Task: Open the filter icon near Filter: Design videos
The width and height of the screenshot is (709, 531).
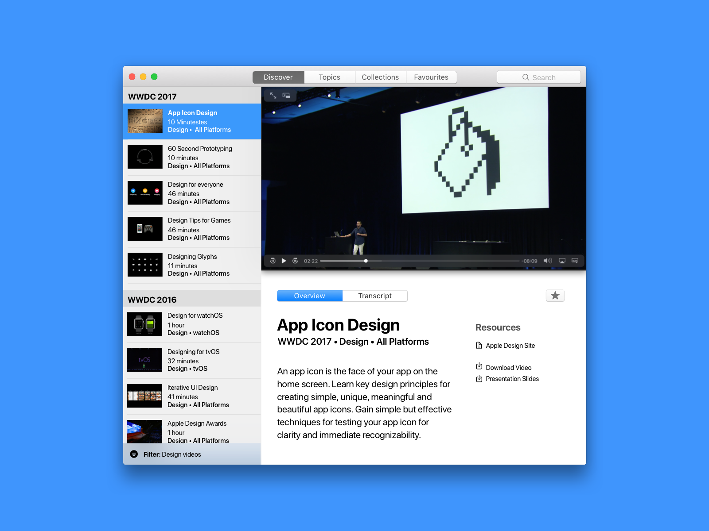Action: click(134, 454)
